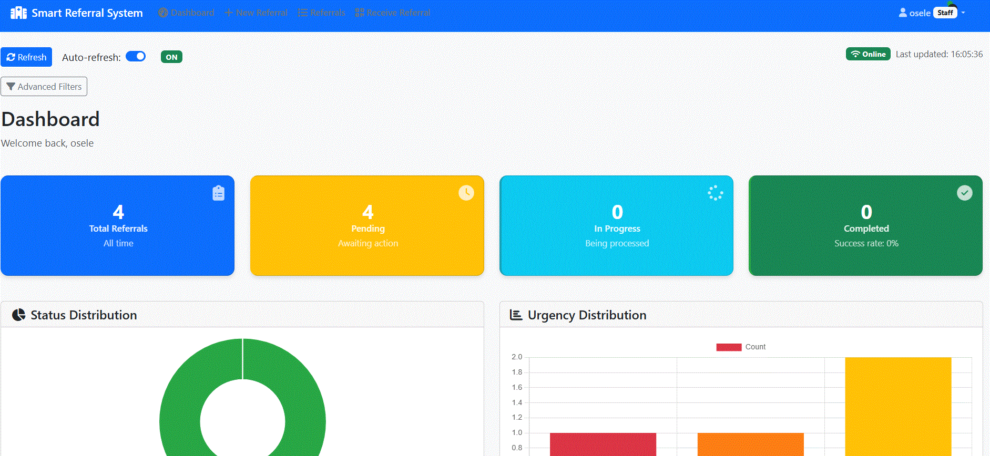Click the gauge icon beside Dashboard
The image size is (990, 456).
[x=163, y=13]
